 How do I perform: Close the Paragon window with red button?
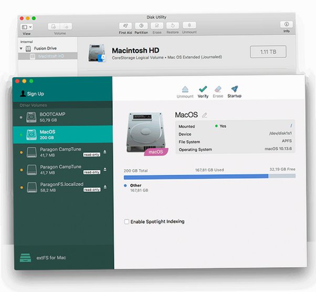[x=17, y=81]
